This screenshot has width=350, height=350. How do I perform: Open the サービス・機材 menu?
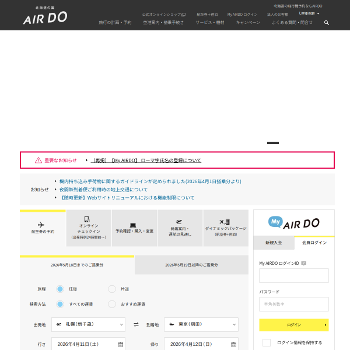click(x=210, y=23)
